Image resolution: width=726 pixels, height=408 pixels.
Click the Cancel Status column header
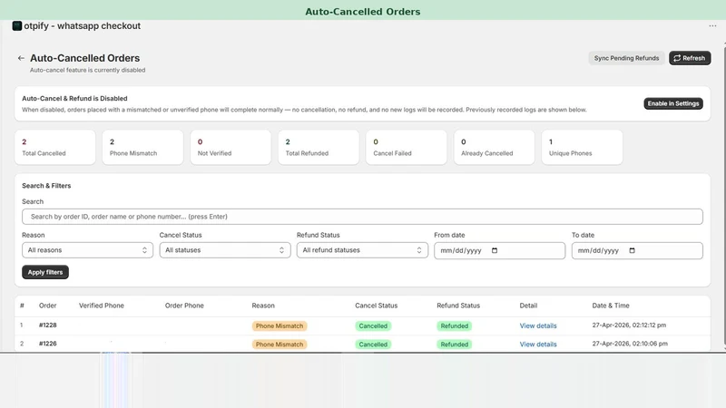point(376,306)
